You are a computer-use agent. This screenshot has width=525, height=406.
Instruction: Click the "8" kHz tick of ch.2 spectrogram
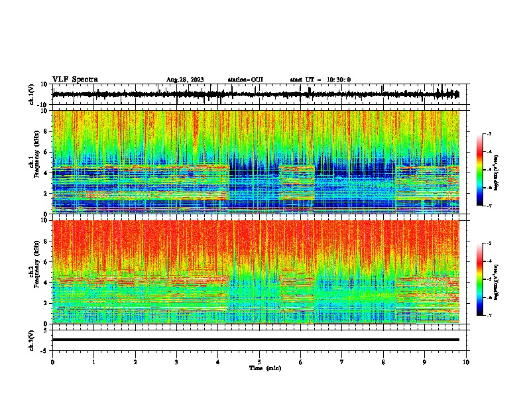46,241
